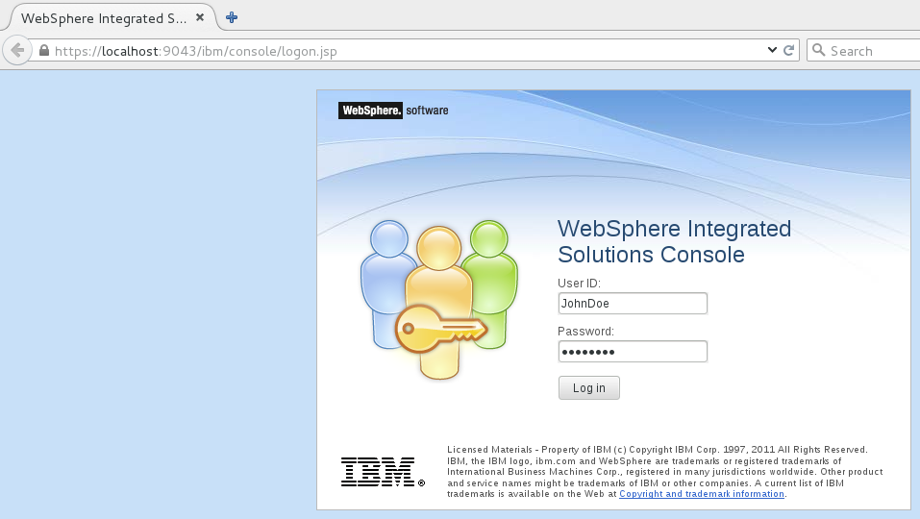Screen dimensions: 920x519
Task: Click the address bar URL
Action: pyautogui.click(x=196, y=51)
